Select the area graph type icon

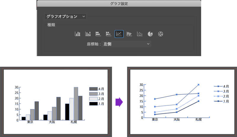coord(129,34)
